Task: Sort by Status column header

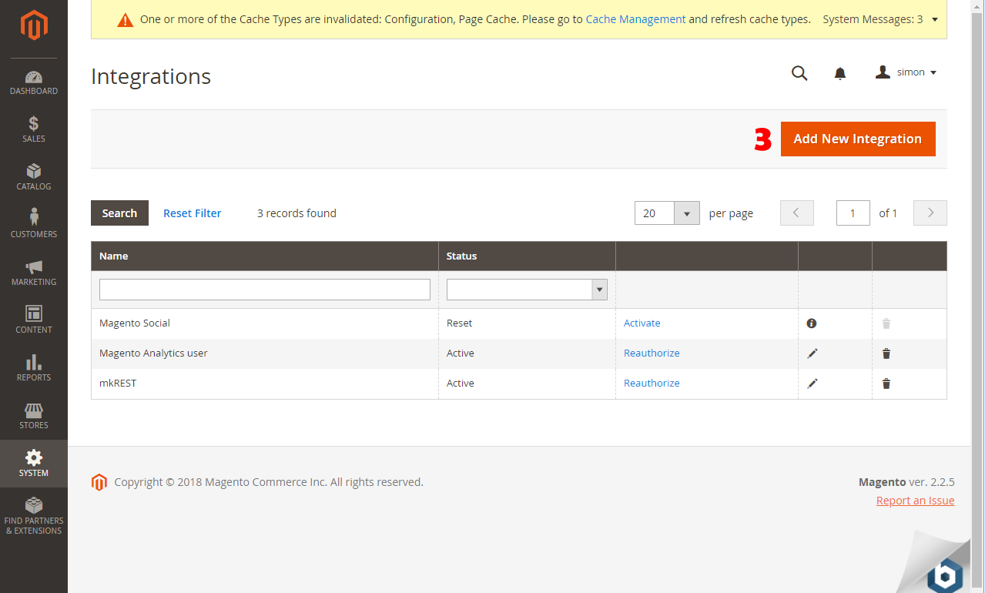Action: pyautogui.click(x=528, y=256)
